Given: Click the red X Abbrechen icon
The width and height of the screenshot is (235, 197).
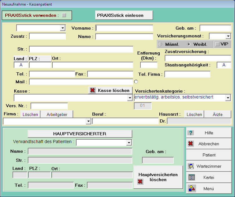Looking at the screenshot, I should pyautogui.click(x=191, y=144).
